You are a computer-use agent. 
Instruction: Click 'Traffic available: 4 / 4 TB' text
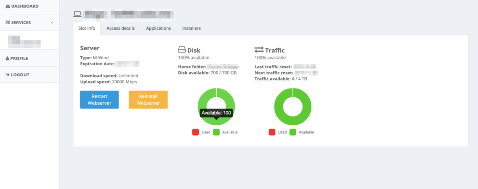coord(280,79)
